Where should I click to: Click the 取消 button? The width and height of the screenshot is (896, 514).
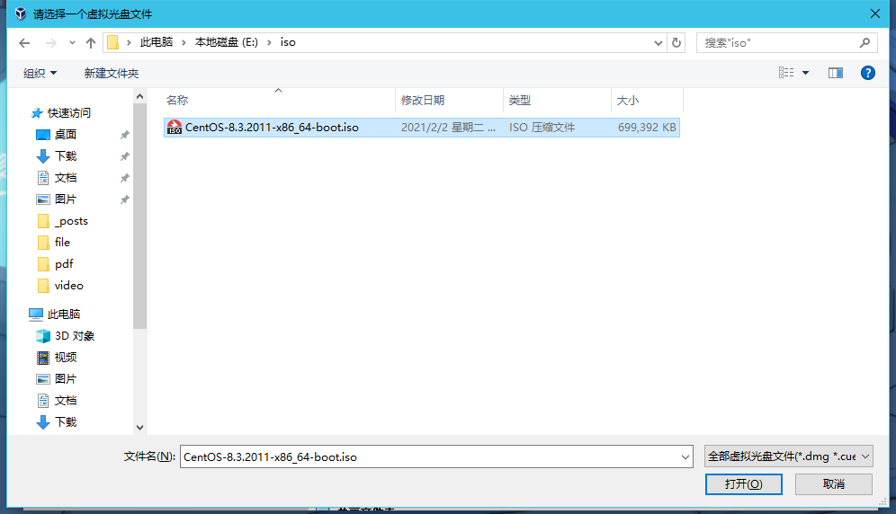[834, 484]
